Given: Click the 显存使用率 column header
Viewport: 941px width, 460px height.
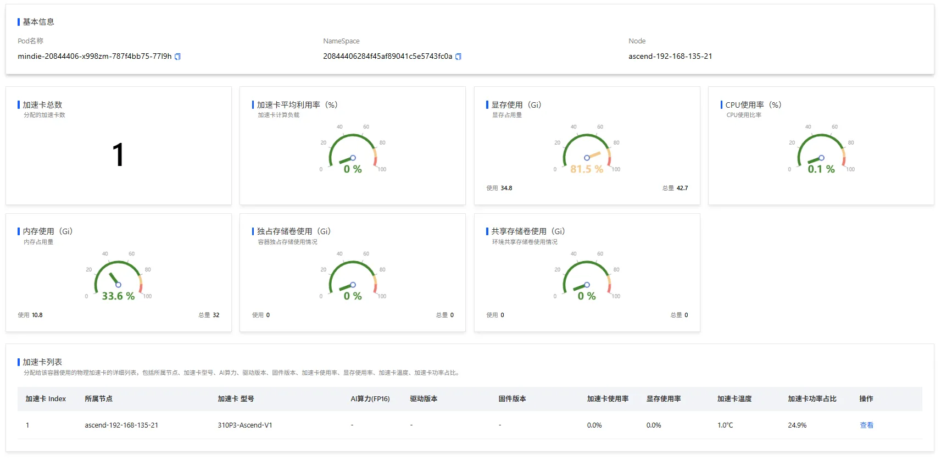Looking at the screenshot, I should click(664, 399).
